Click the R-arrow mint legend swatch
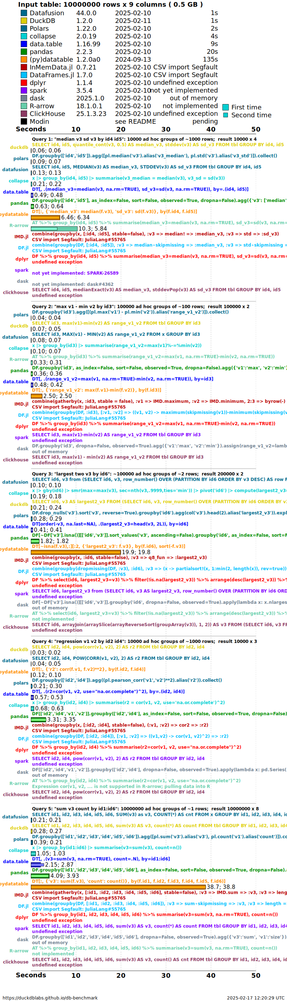The height and width of the screenshot is (1001, 287). coord(24,106)
